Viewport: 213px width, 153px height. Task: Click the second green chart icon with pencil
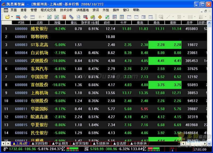(x=56, y=17)
